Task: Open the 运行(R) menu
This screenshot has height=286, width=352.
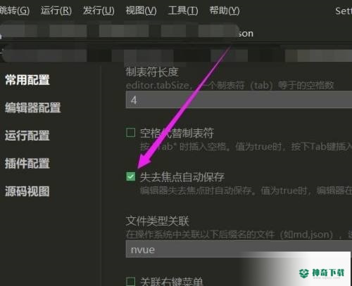Action: (56, 11)
